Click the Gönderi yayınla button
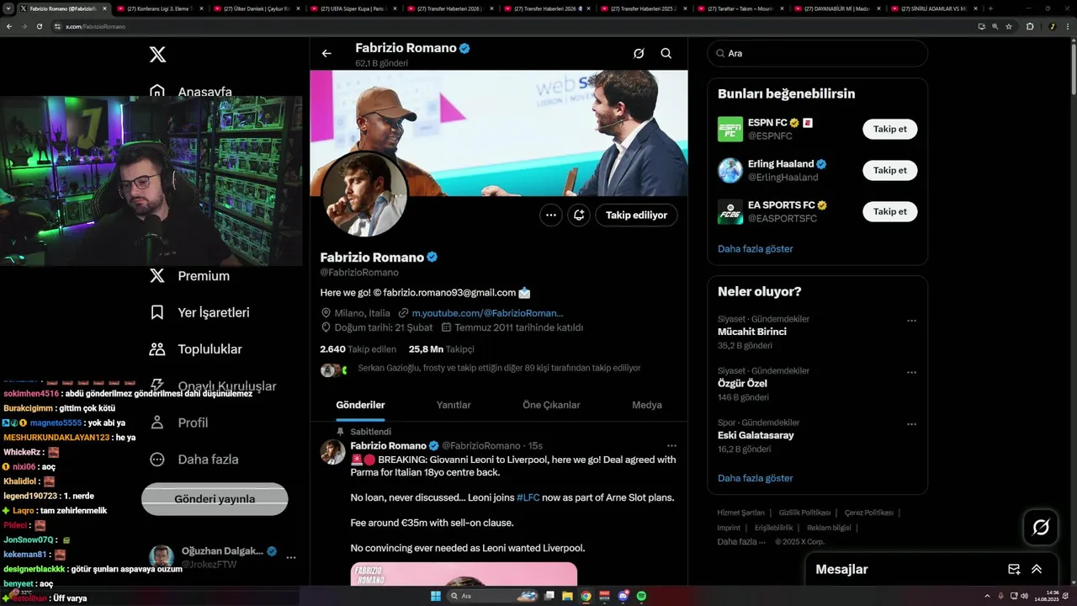1077x606 pixels. point(215,498)
